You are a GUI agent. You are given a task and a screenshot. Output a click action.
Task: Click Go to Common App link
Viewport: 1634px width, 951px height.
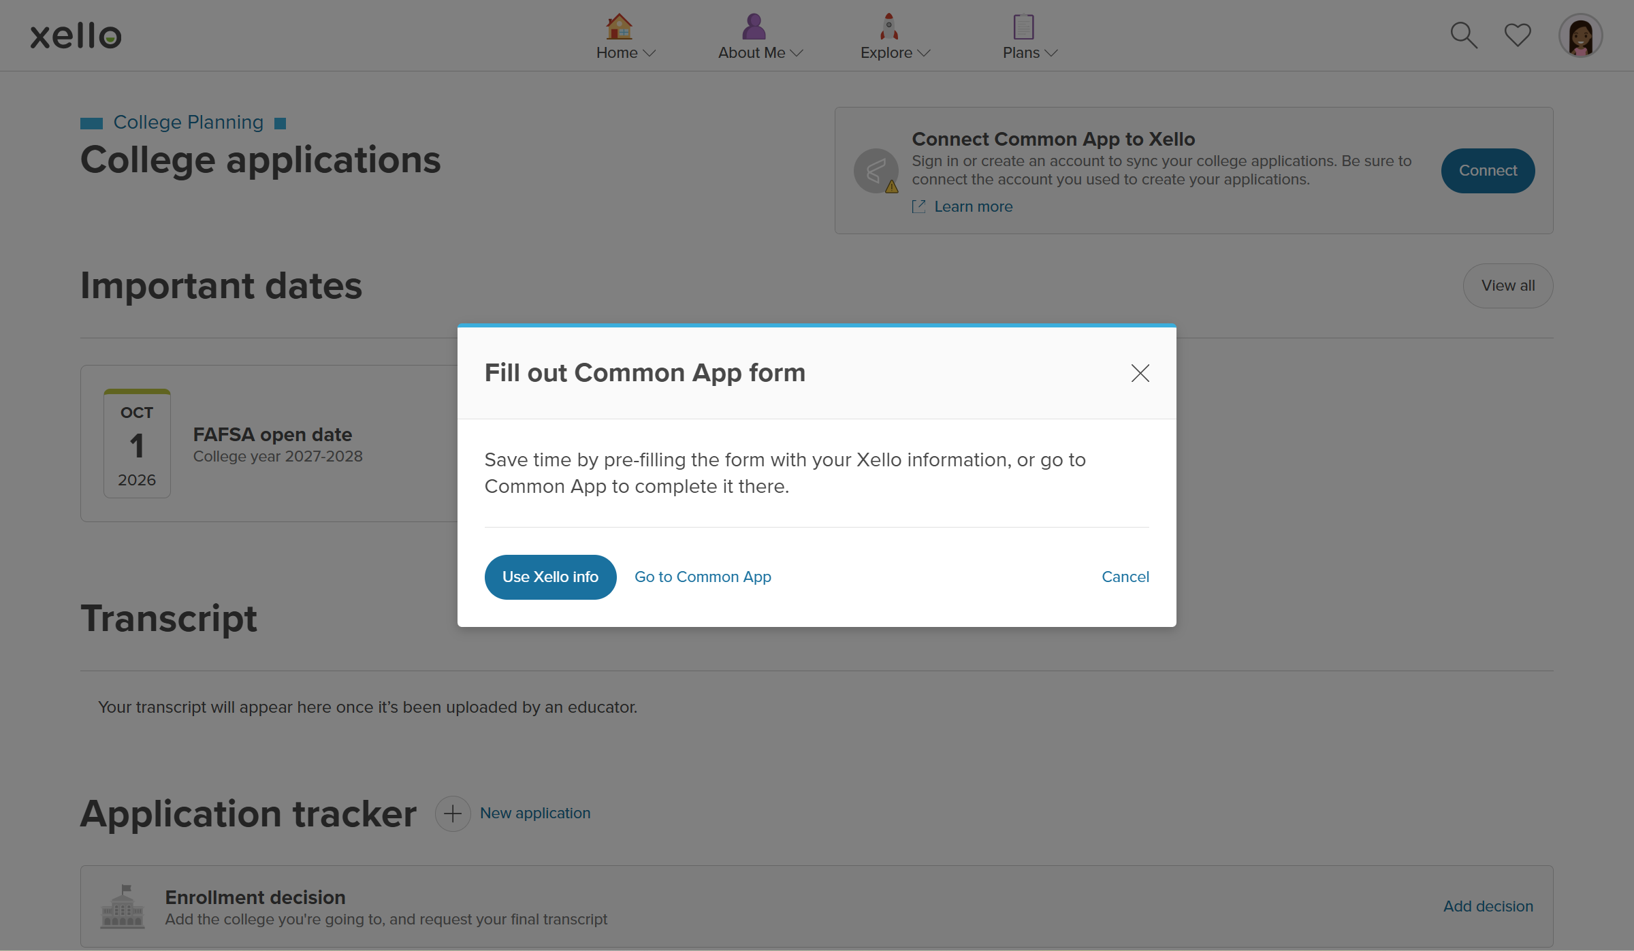click(703, 577)
